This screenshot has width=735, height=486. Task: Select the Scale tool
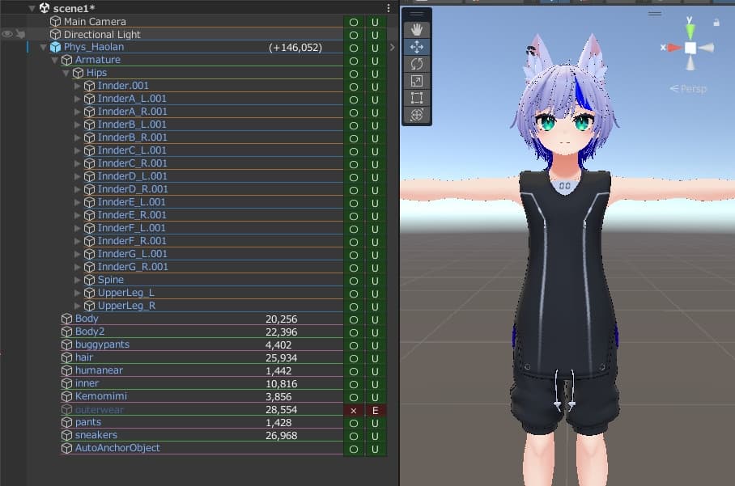[x=416, y=82]
